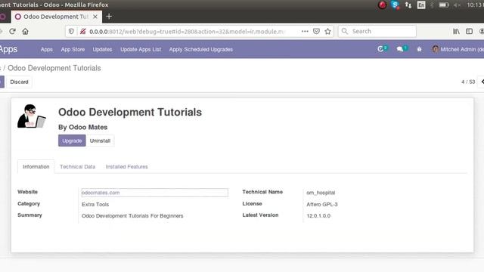Click red recording tray icon

382,5
